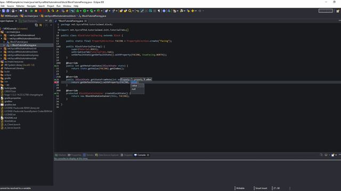Open Debug launch dropdown arrow

[80, 11]
